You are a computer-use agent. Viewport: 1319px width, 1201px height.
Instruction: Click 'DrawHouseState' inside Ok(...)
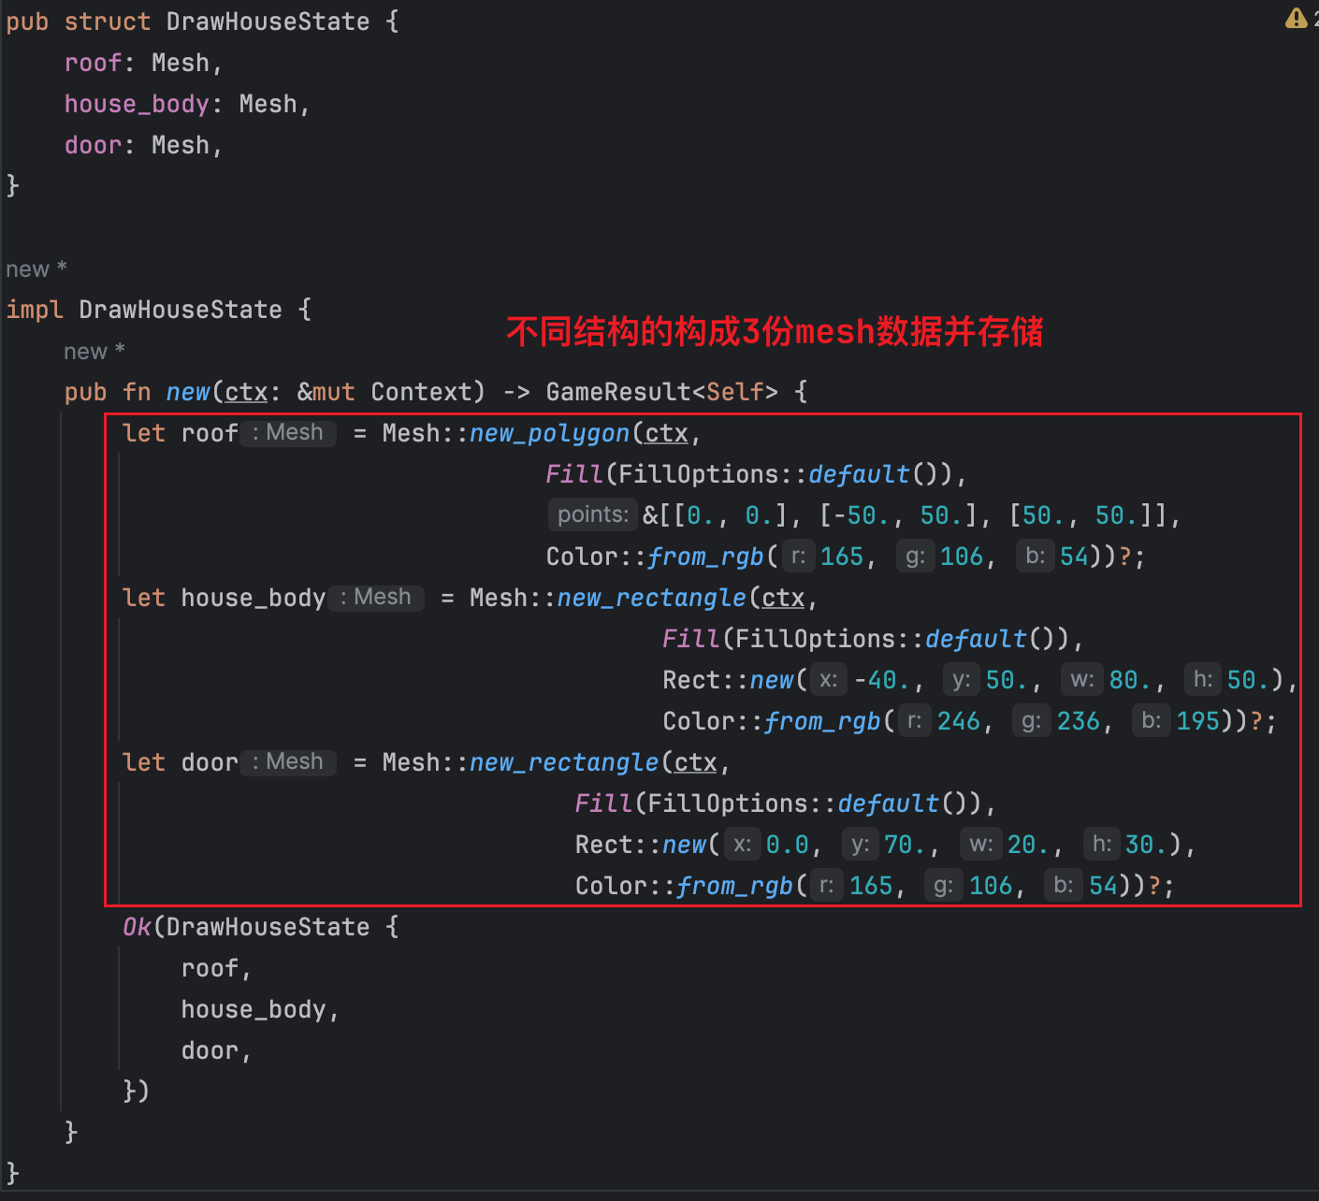click(x=268, y=927)
